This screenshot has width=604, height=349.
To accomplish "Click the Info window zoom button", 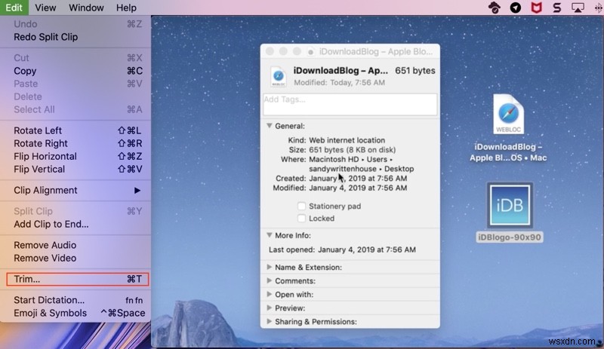I will coord(297,51).
